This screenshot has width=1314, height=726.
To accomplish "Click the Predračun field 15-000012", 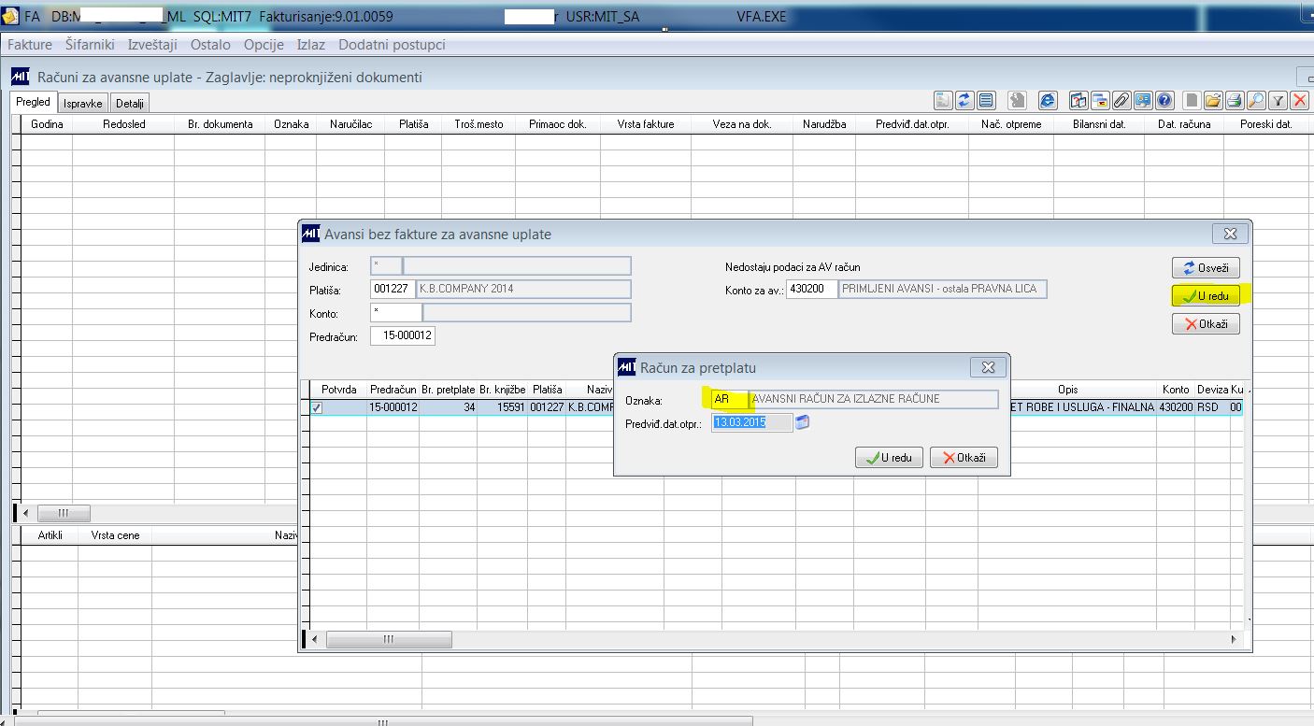I will point(403,335).
